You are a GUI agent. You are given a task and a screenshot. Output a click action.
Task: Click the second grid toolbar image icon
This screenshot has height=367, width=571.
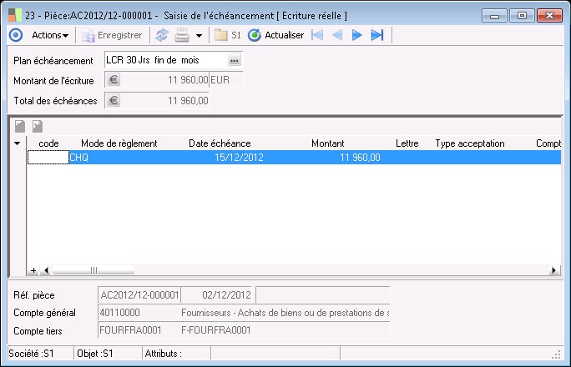click(x=38, y=126)
